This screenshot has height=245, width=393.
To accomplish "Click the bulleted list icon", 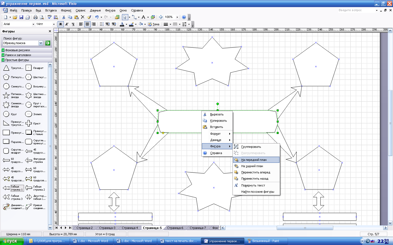I will (x=102, y=24).
